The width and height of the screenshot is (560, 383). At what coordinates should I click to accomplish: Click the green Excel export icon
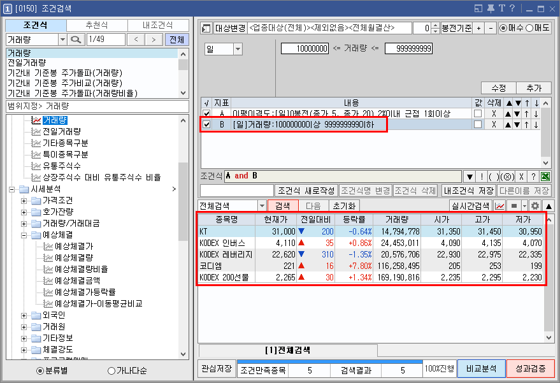tap(545, 177)
